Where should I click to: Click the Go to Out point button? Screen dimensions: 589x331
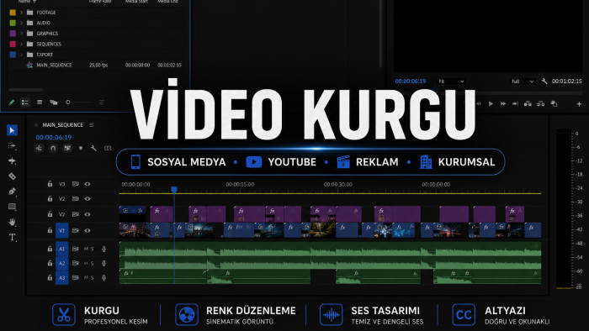click(515, 104)
